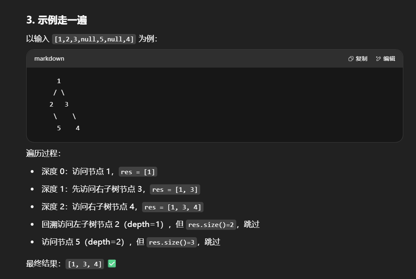Click the copy icon in code block header
Screen dimensions: 416x279
click(351, 59)
